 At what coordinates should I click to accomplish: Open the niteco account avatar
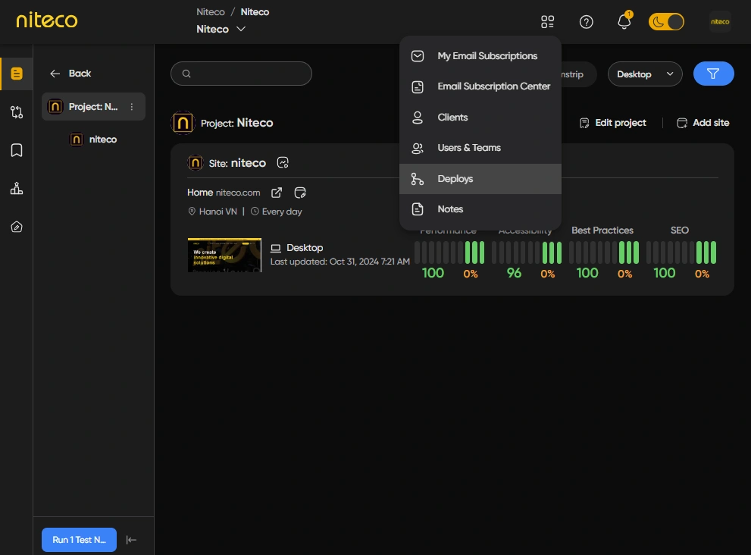(x=720, y=21)
